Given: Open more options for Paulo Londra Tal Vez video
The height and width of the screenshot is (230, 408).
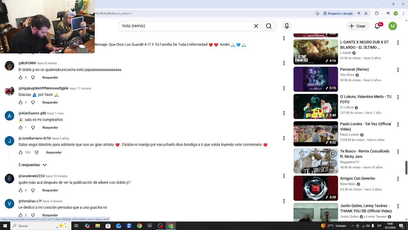Looking at the screenshot, I should coord(398,125).
